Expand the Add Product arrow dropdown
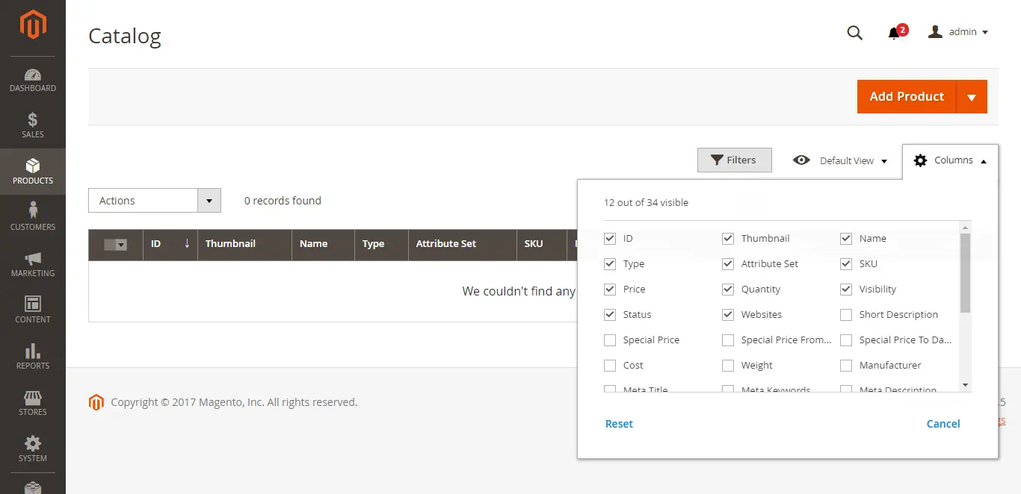Image resolution: width=1021 pixels, height=494 pixels. [972, 97]
